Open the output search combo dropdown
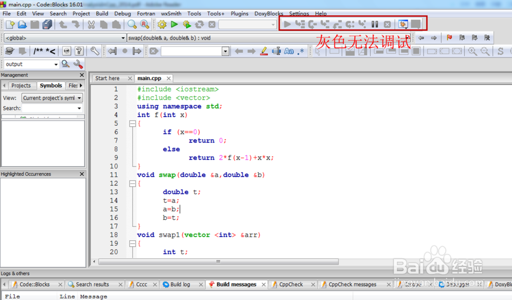Image resolution: width=512 pixels, height=300 pixels. pos(56,64)
